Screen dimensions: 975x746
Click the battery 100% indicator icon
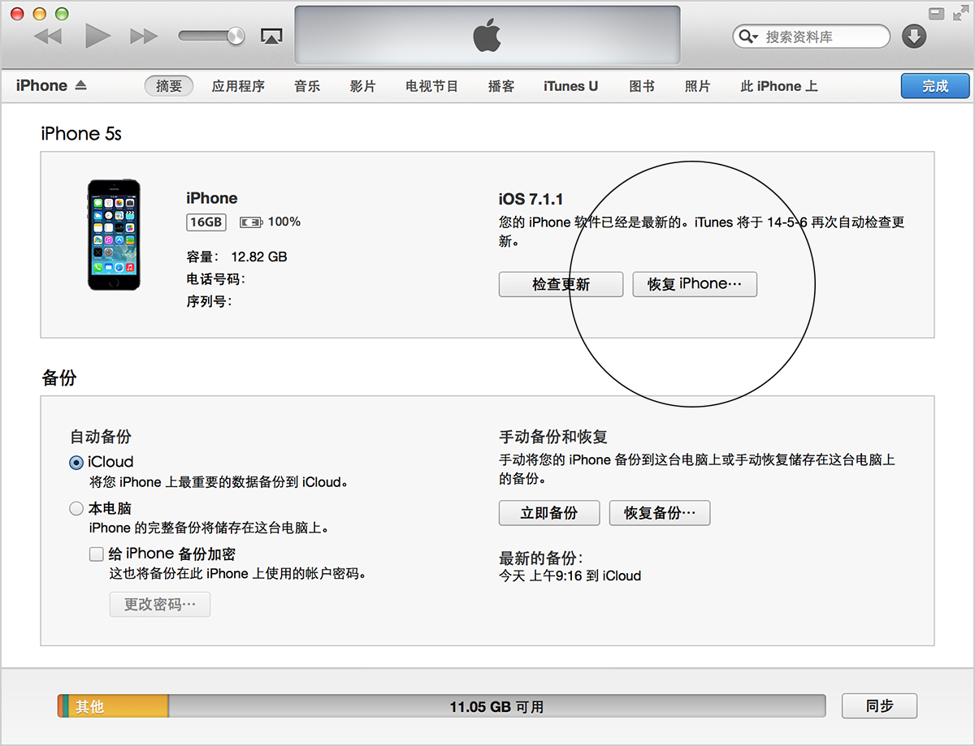coord(251,222)
